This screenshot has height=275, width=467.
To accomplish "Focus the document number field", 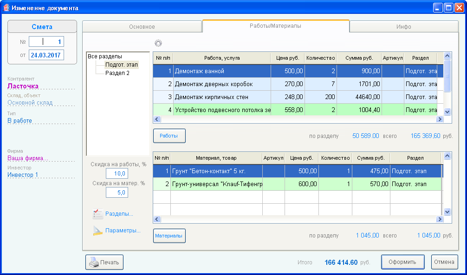I will 46,42.
